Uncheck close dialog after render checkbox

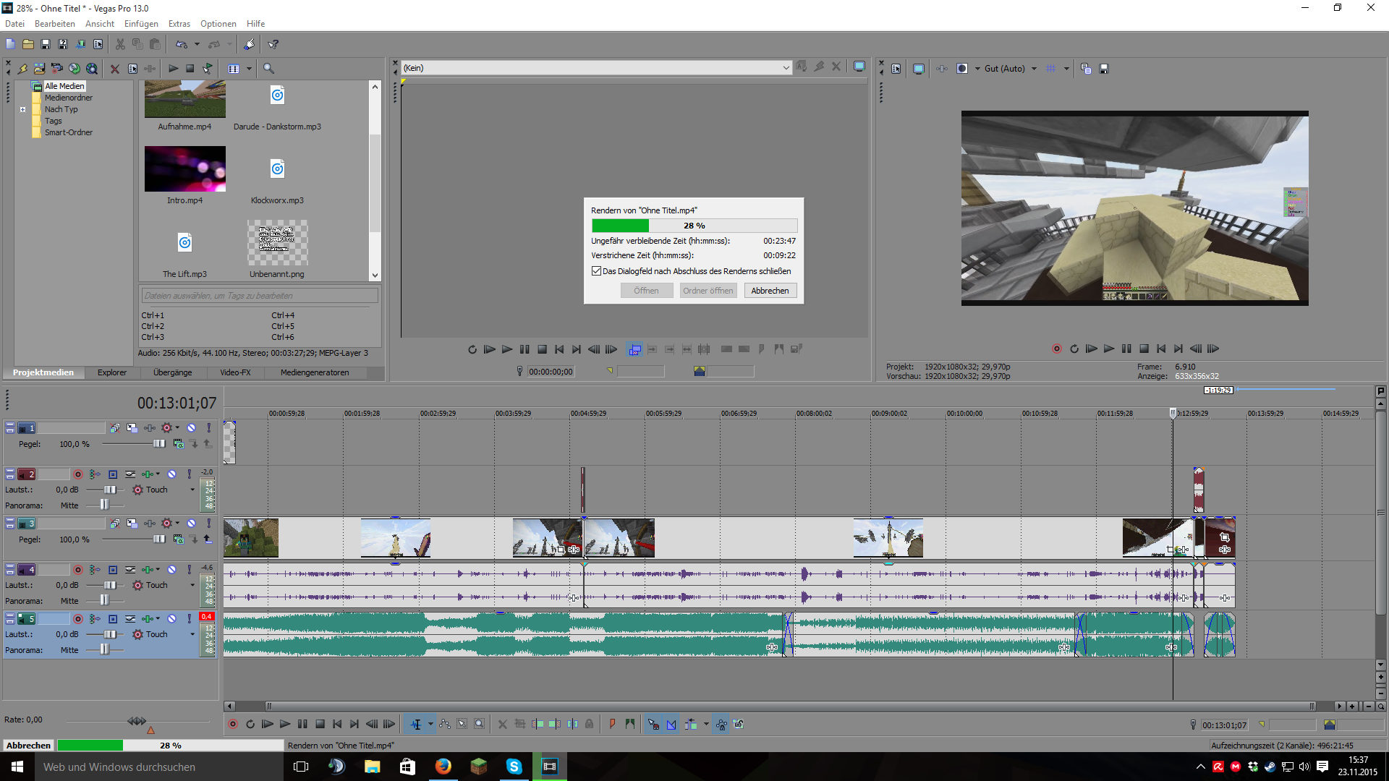click(596, 271)
